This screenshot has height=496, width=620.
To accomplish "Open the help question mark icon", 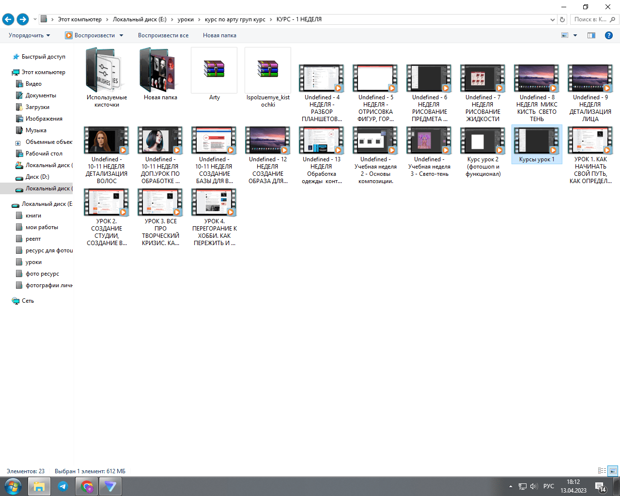I will (609, 35).
